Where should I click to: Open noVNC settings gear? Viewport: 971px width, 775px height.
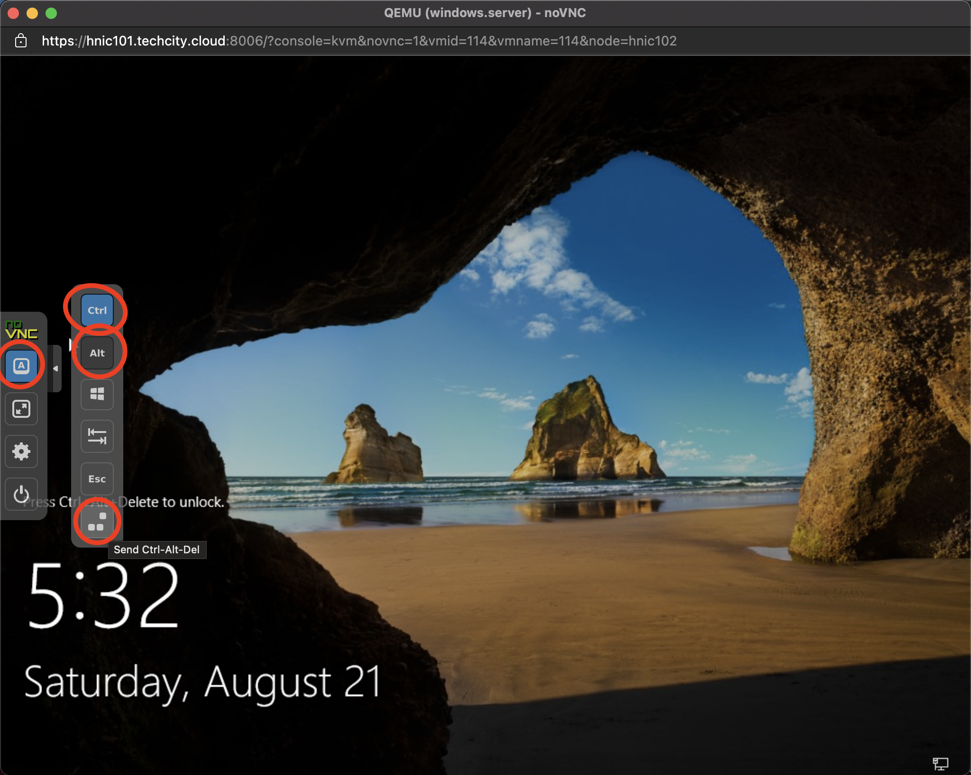(x=21, y=451)
